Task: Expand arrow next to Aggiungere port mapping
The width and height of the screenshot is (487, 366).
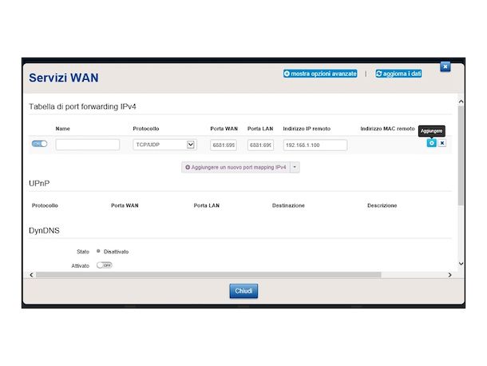Action: click(x=295, y=167)
